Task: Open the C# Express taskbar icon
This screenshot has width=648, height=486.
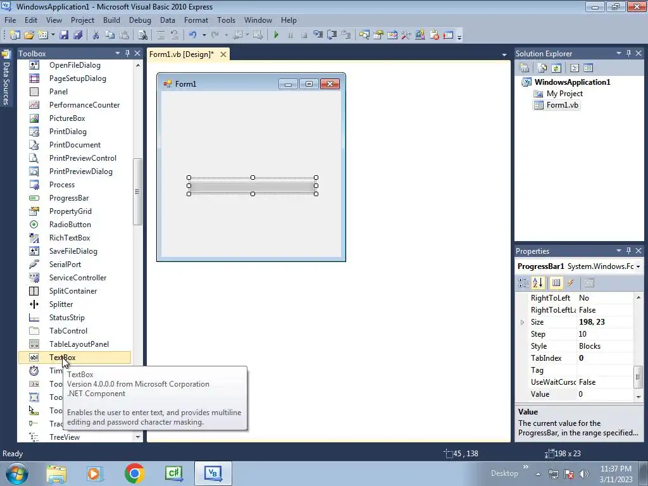Action: click(173, 473)
